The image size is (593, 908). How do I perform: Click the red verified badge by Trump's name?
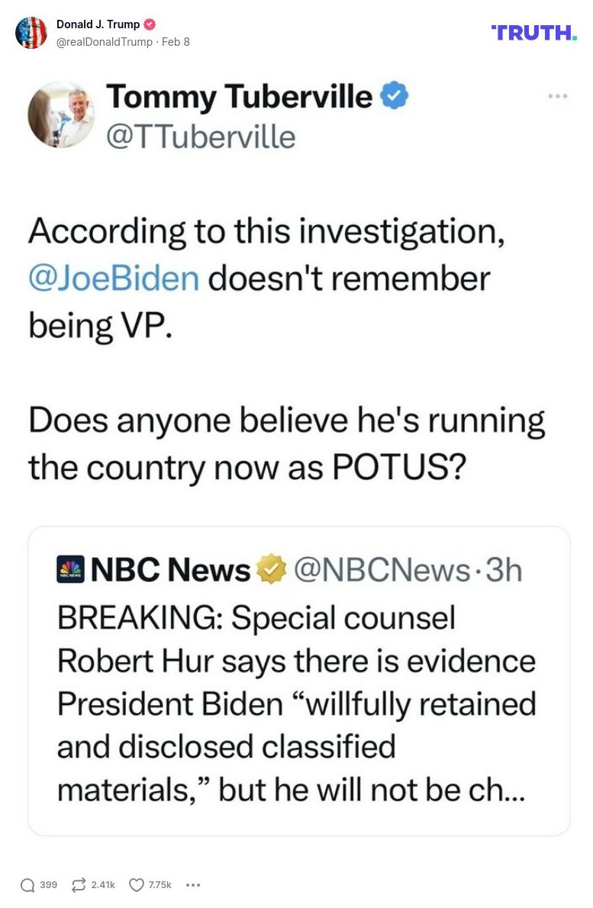coord(150,24)
